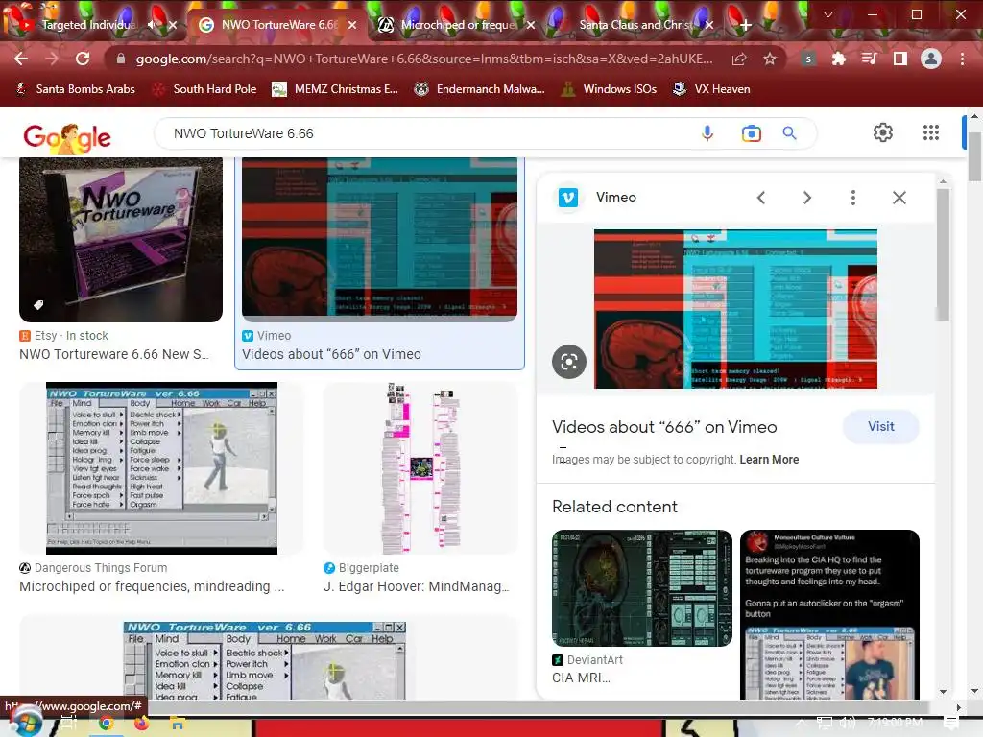Mute the Targeted Individuals tab audio

(153, 25)
